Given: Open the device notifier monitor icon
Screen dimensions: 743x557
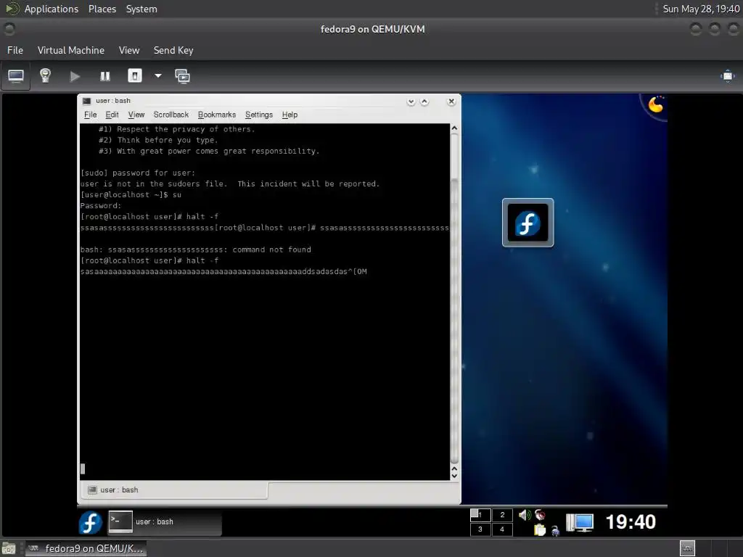Looking at the screenshot, I should point(580,522).
